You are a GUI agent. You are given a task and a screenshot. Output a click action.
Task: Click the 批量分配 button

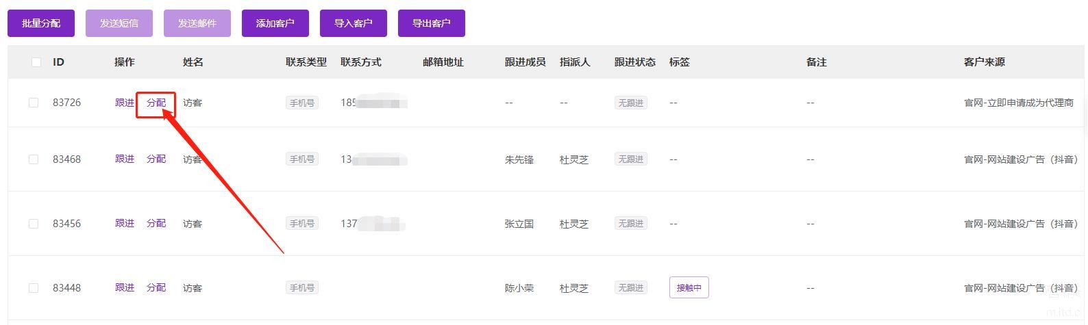tap(41, 23)
